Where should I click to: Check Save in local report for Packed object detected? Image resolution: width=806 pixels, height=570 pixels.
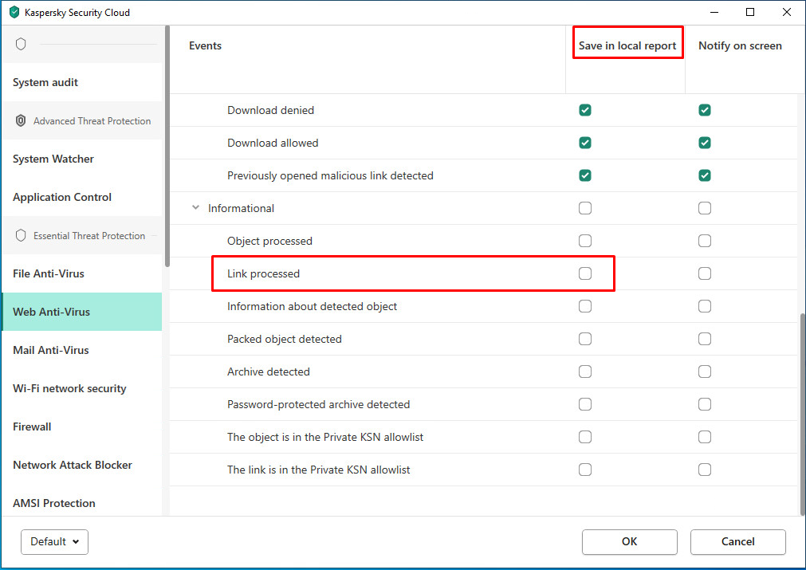[x=585, y=339]
